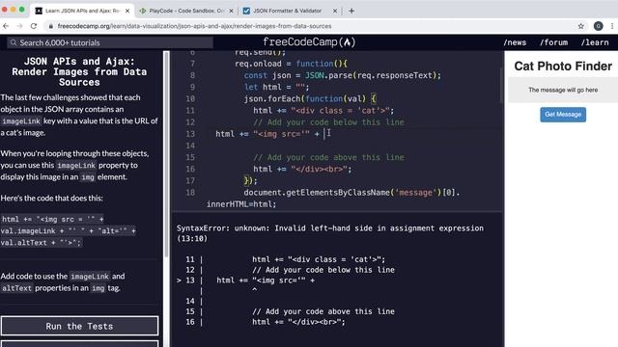
Task: Reload the page with the refresh icon
Action: click(34, 26)
